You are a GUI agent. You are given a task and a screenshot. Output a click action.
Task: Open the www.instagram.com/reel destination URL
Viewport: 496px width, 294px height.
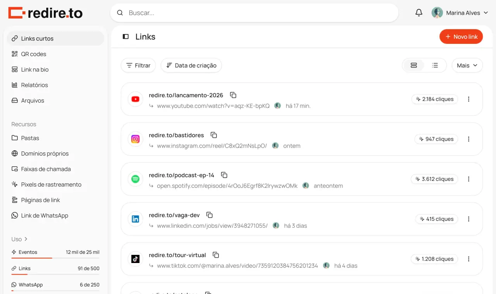tap(212, 146)
